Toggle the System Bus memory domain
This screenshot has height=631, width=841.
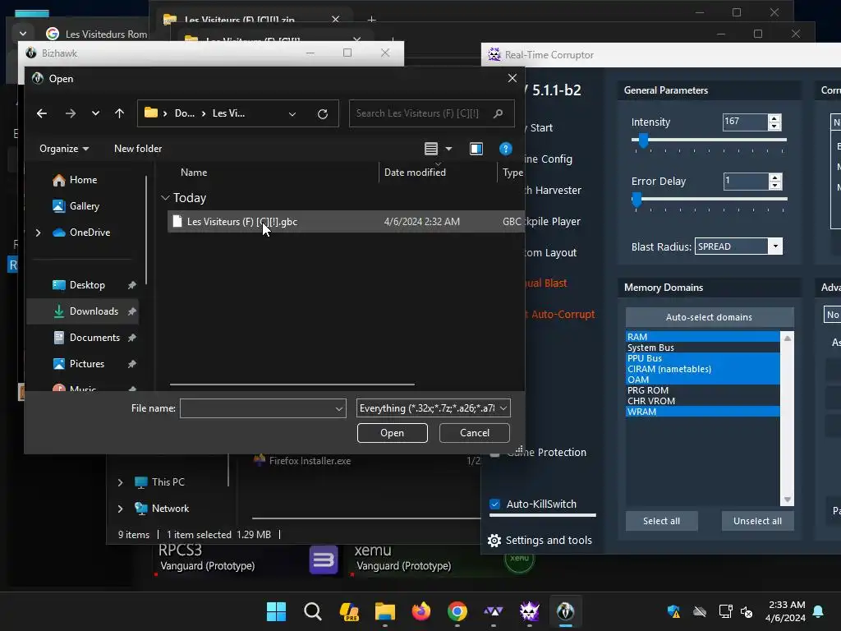click(703, 348)
